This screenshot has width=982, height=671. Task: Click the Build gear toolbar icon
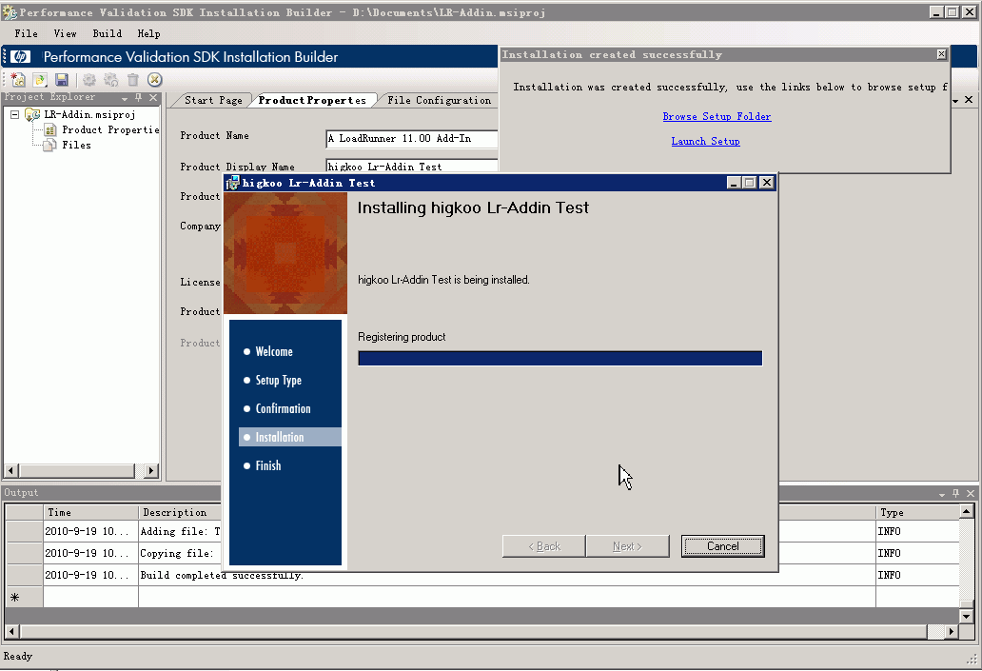[89, 80]
